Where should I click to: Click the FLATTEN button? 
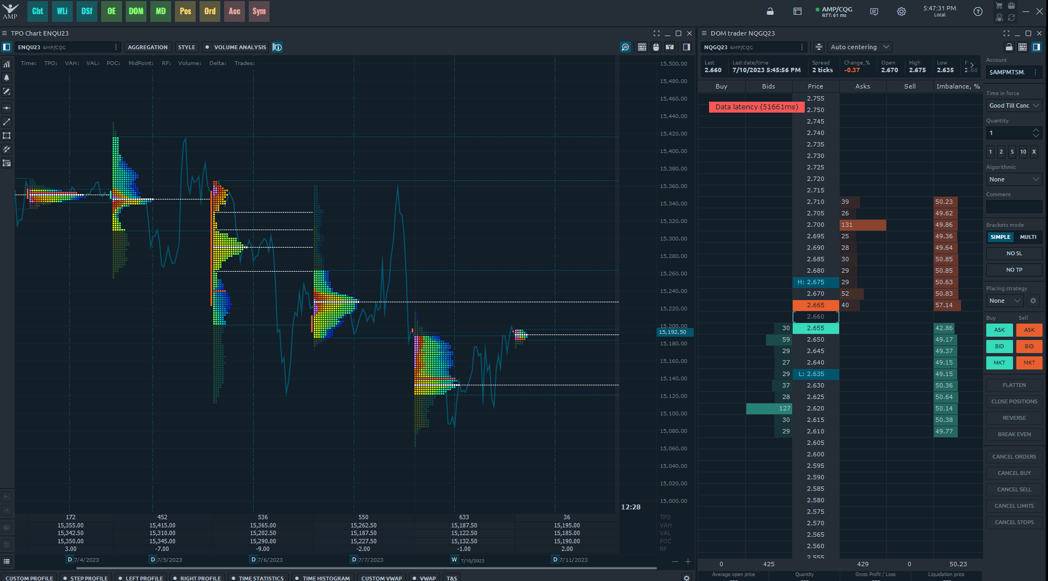click(1014, 385)
